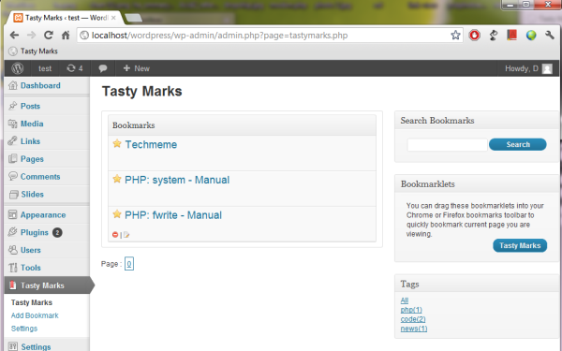Open the Pages menu in sidebar
Viewport: 562px width, 351px height.
click(32, 159)
